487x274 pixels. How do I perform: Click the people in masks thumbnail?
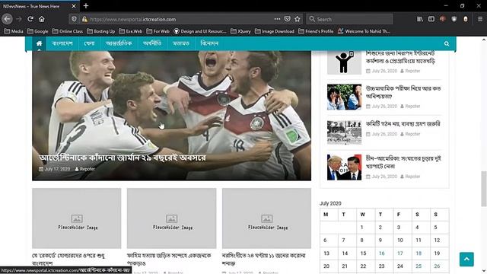click(x=344, y=97)
